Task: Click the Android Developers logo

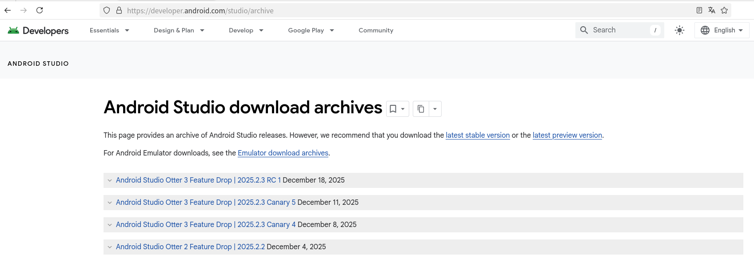Action: click(38, 30)
